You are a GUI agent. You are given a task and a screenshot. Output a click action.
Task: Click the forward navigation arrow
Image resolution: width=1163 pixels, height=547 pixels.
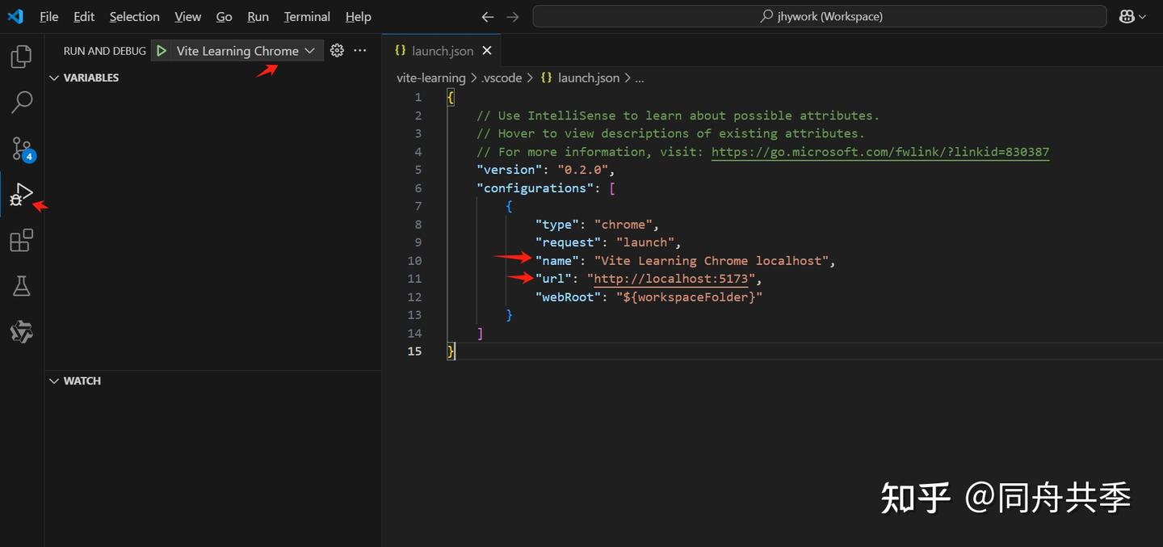[x=514, y=16]
